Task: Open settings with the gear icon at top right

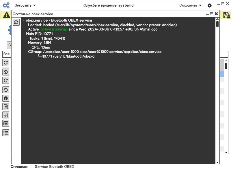Action: 210,5
